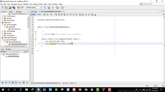Click the Clean and Build Project icon
The width and height of the screenshot is (165, 92).
(49, 7)
